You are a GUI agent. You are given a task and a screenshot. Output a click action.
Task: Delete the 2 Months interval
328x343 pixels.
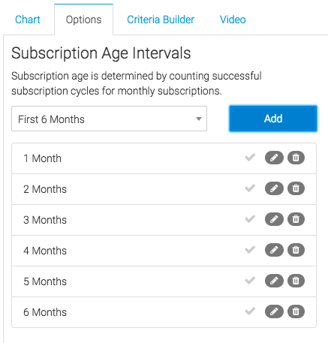coord(296,188)
